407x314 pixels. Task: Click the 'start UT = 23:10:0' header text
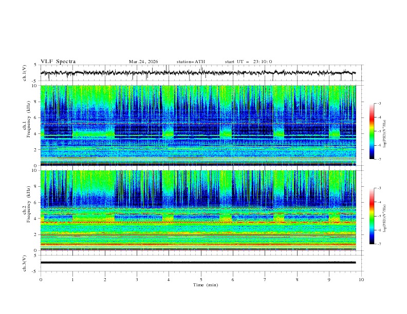pos(248,62)
